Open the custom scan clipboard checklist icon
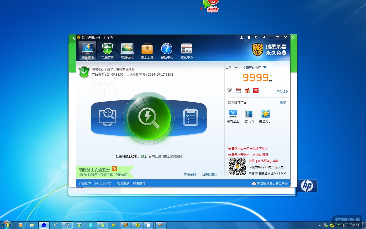 (x=191, y=117)
